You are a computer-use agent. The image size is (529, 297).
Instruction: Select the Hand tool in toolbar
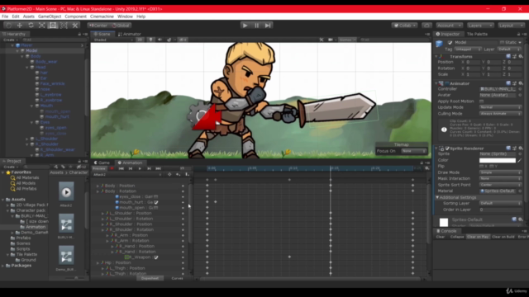8,26
